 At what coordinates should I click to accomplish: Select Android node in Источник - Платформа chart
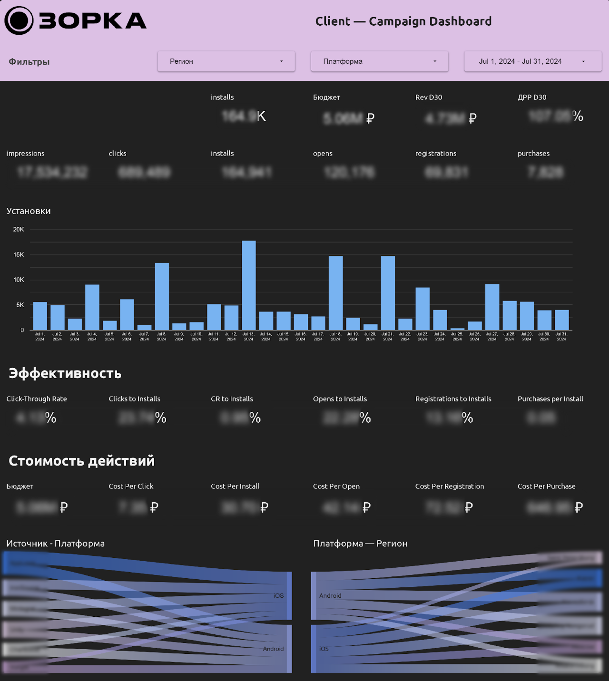click(289, 649)
